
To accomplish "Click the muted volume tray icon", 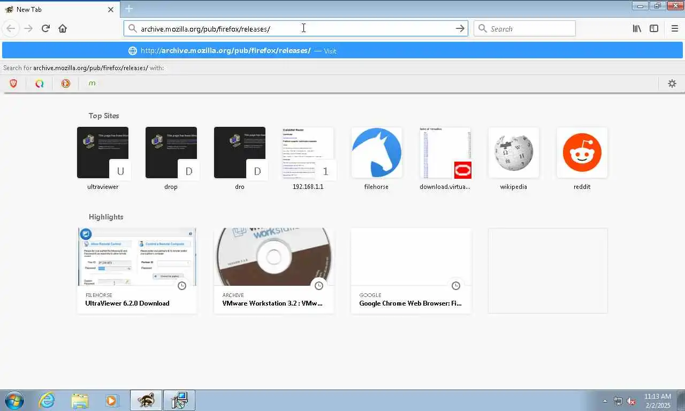I will (x=631, y=401).
